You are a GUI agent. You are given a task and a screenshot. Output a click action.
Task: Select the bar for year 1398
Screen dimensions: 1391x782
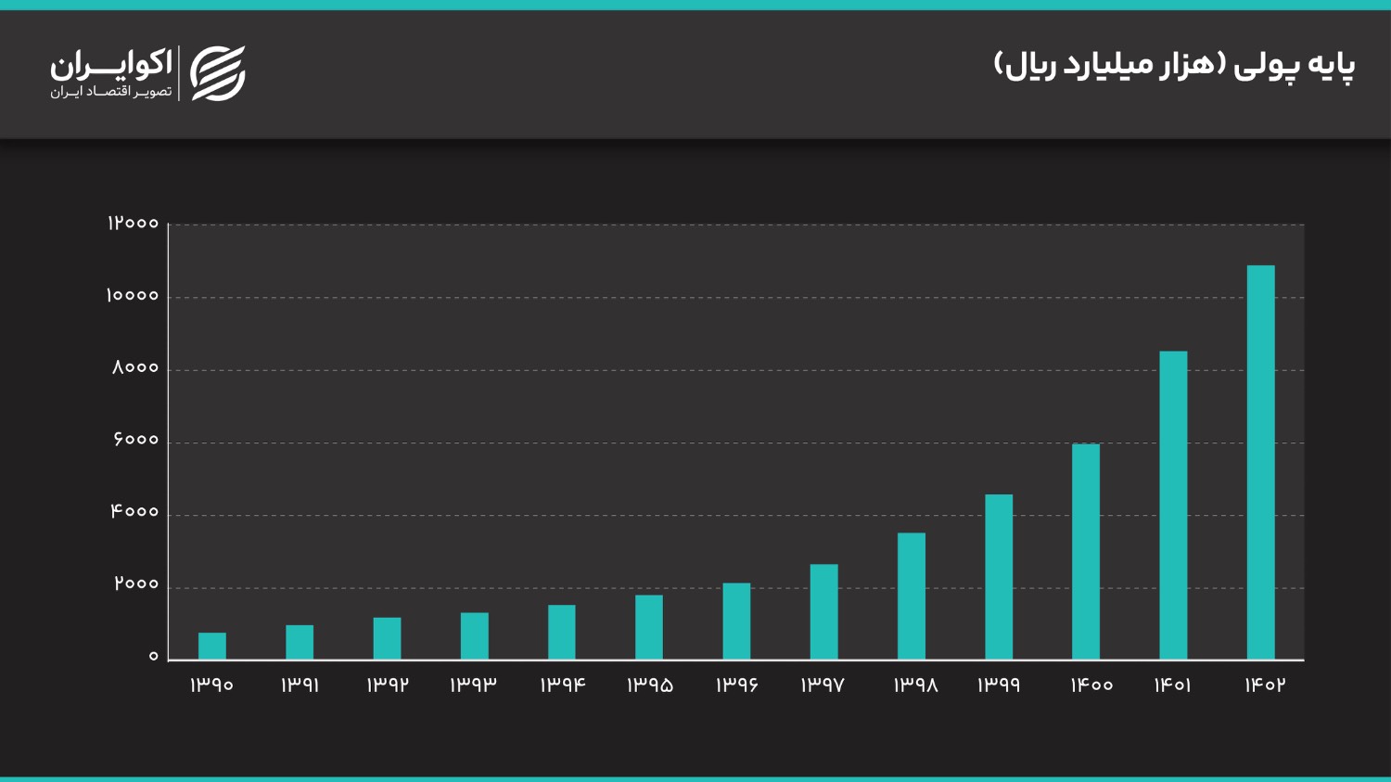(912, 596)
